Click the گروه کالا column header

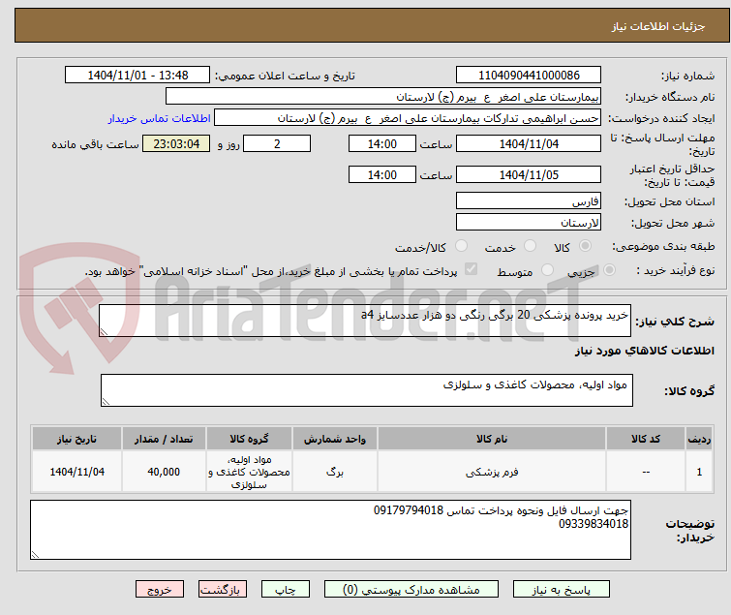[x=249, y=439]
